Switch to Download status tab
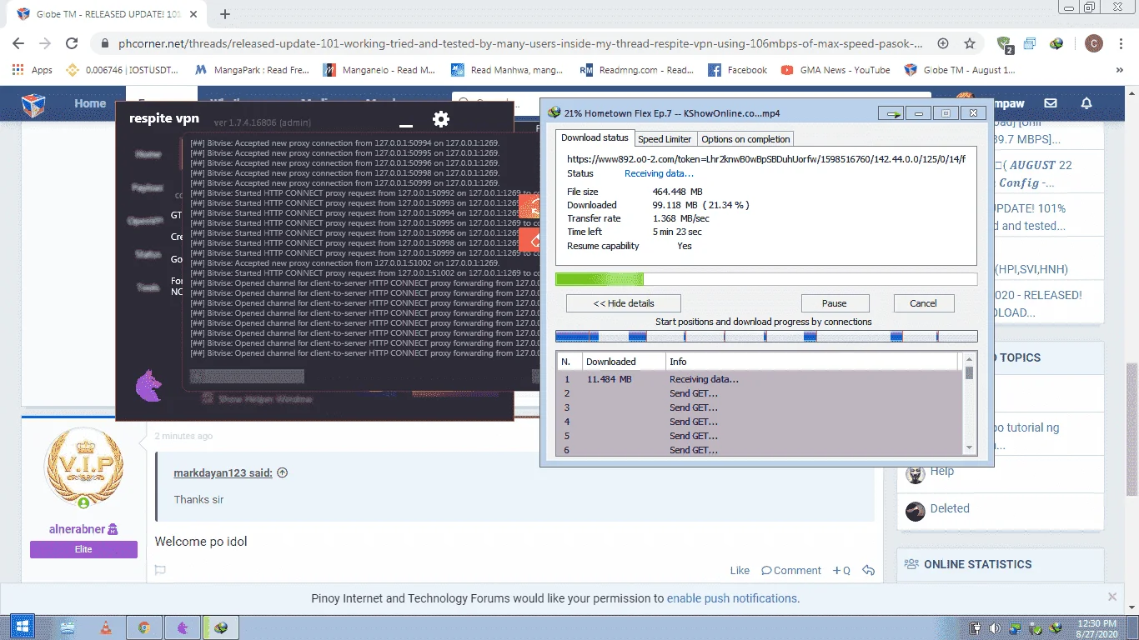 pyautogui.click(x=595, y=137)
